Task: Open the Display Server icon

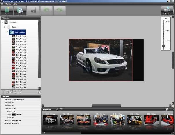Action: (167, 10)
